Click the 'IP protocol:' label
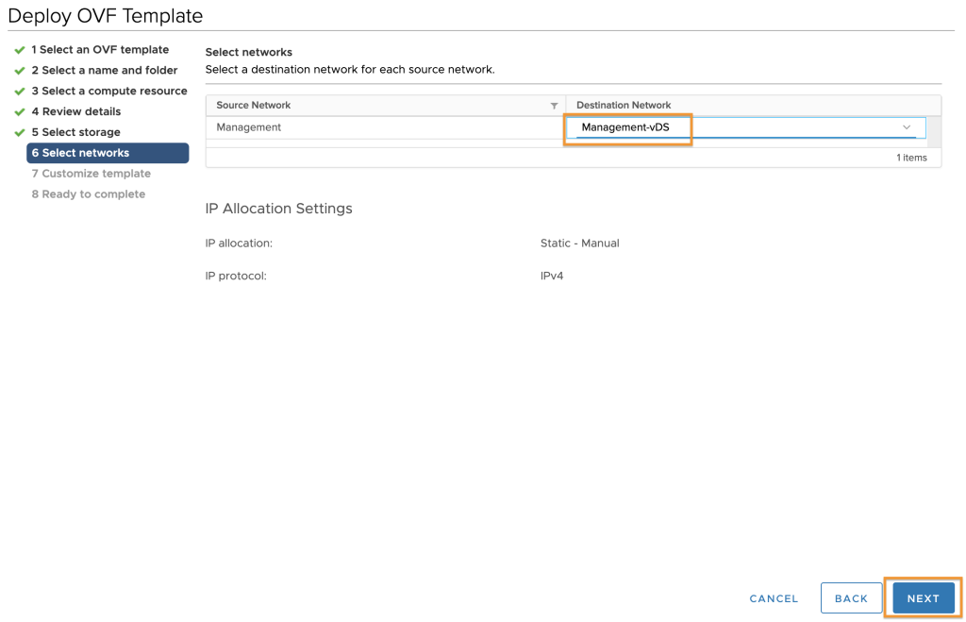Viewport: 966px width, 622px height. click(236, 276)
